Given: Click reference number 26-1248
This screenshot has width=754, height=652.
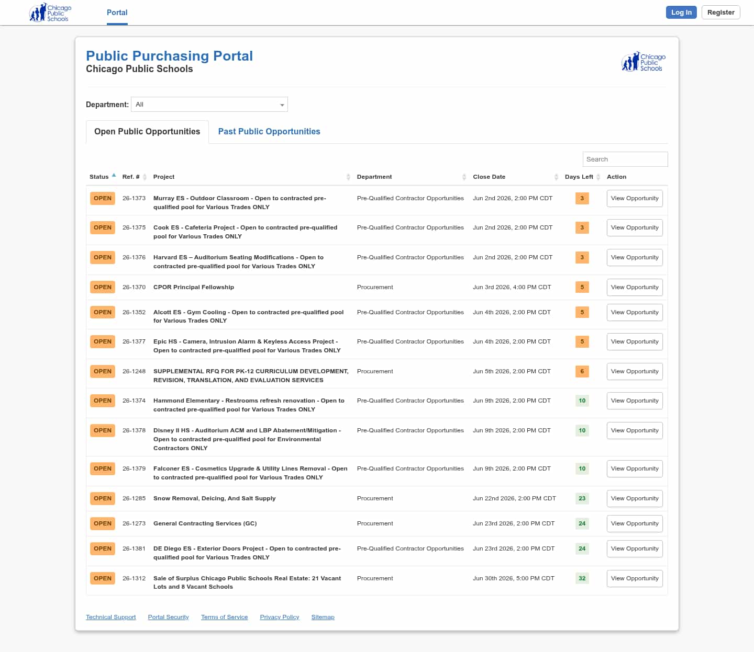Looking at the screenshot, I should click(x=134, y=372).
